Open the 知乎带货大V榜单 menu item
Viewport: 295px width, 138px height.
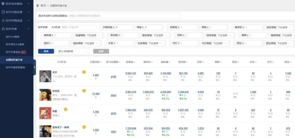coord(15,44)
